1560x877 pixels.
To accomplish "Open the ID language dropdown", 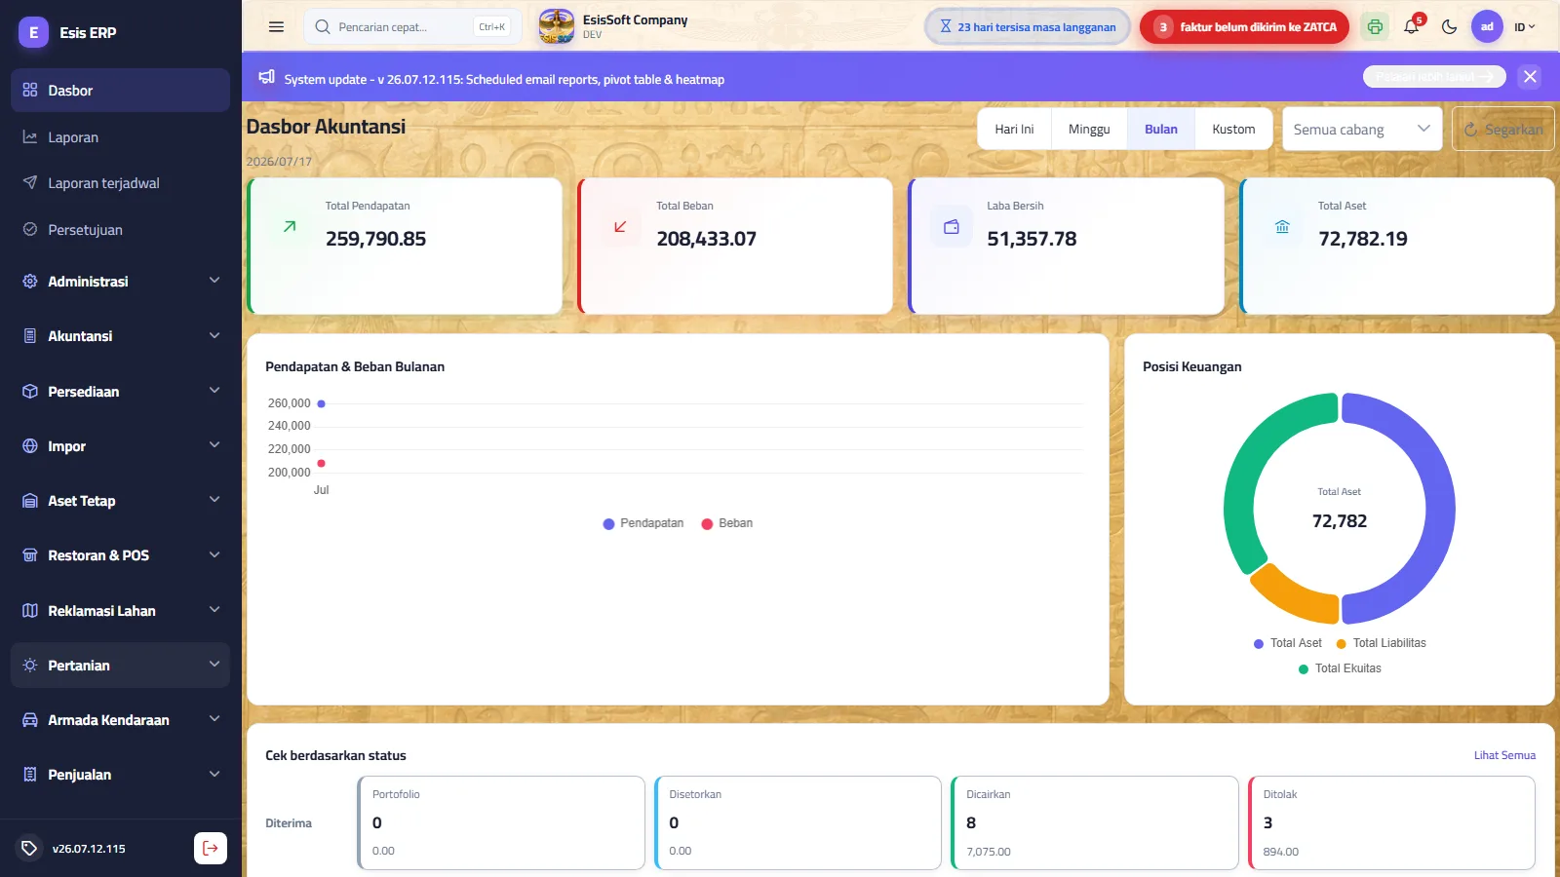I will (x=1524, y=27).
